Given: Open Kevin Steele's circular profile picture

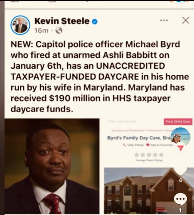Looking at the screenshot, I should [x=20, y=25].
